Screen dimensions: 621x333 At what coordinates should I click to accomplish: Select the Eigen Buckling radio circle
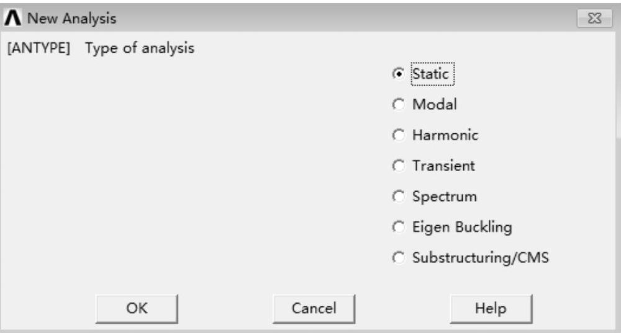pos(399,228)
